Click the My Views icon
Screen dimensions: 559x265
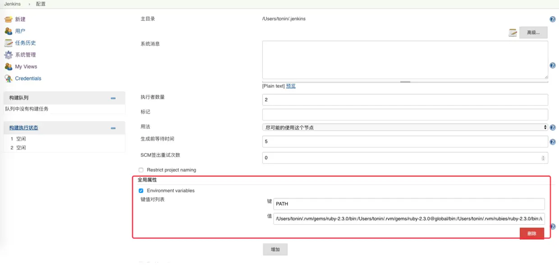[8, 66]
